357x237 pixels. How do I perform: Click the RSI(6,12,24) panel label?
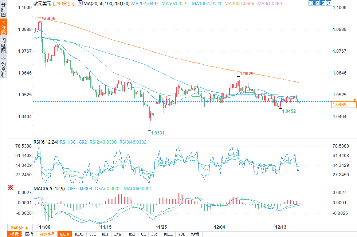tap(46, 142)
